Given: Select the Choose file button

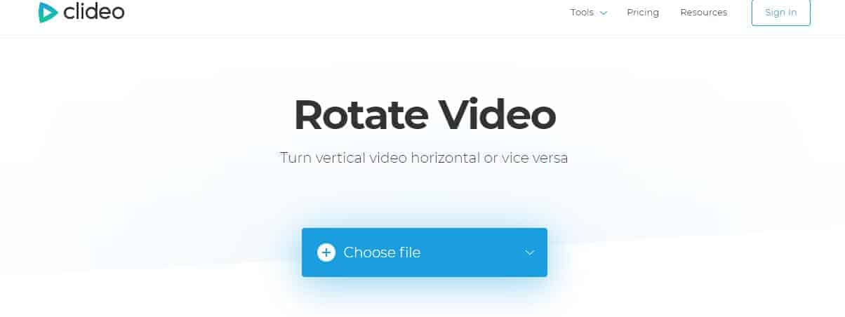Looking at the screenshot, I should (425, 252).
